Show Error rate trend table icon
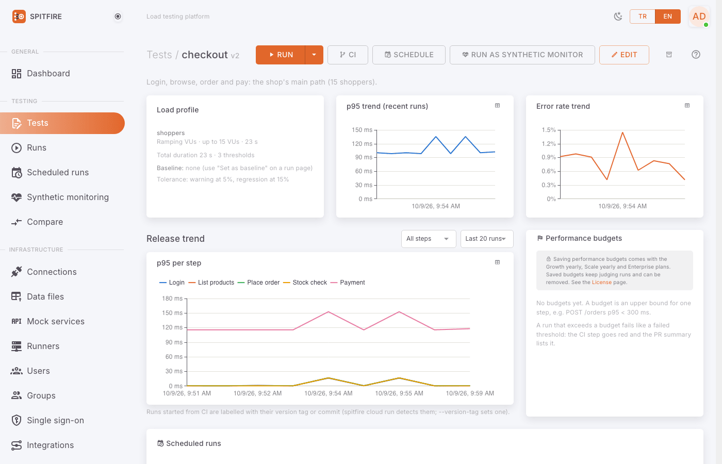Screen dimensions: 722x464 point(687,106)
